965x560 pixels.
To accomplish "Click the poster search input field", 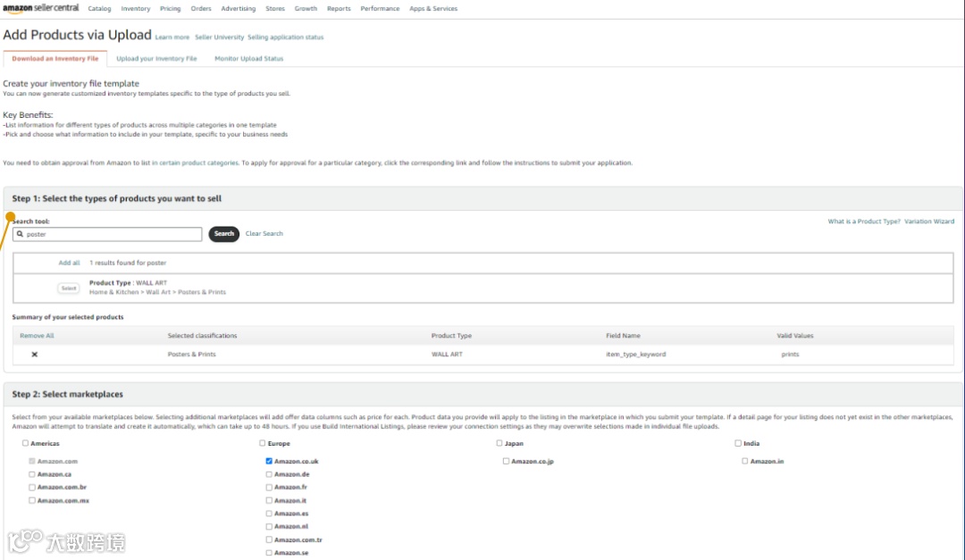I will pyautogui.click(x=107, y=234).
